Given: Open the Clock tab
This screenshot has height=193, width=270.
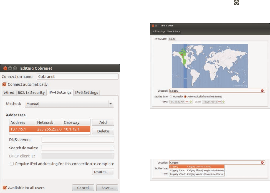Looking at the screenshot, I should click(172, 39).
